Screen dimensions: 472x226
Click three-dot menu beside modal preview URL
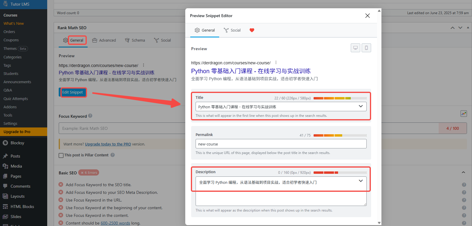tap(276, 63)
